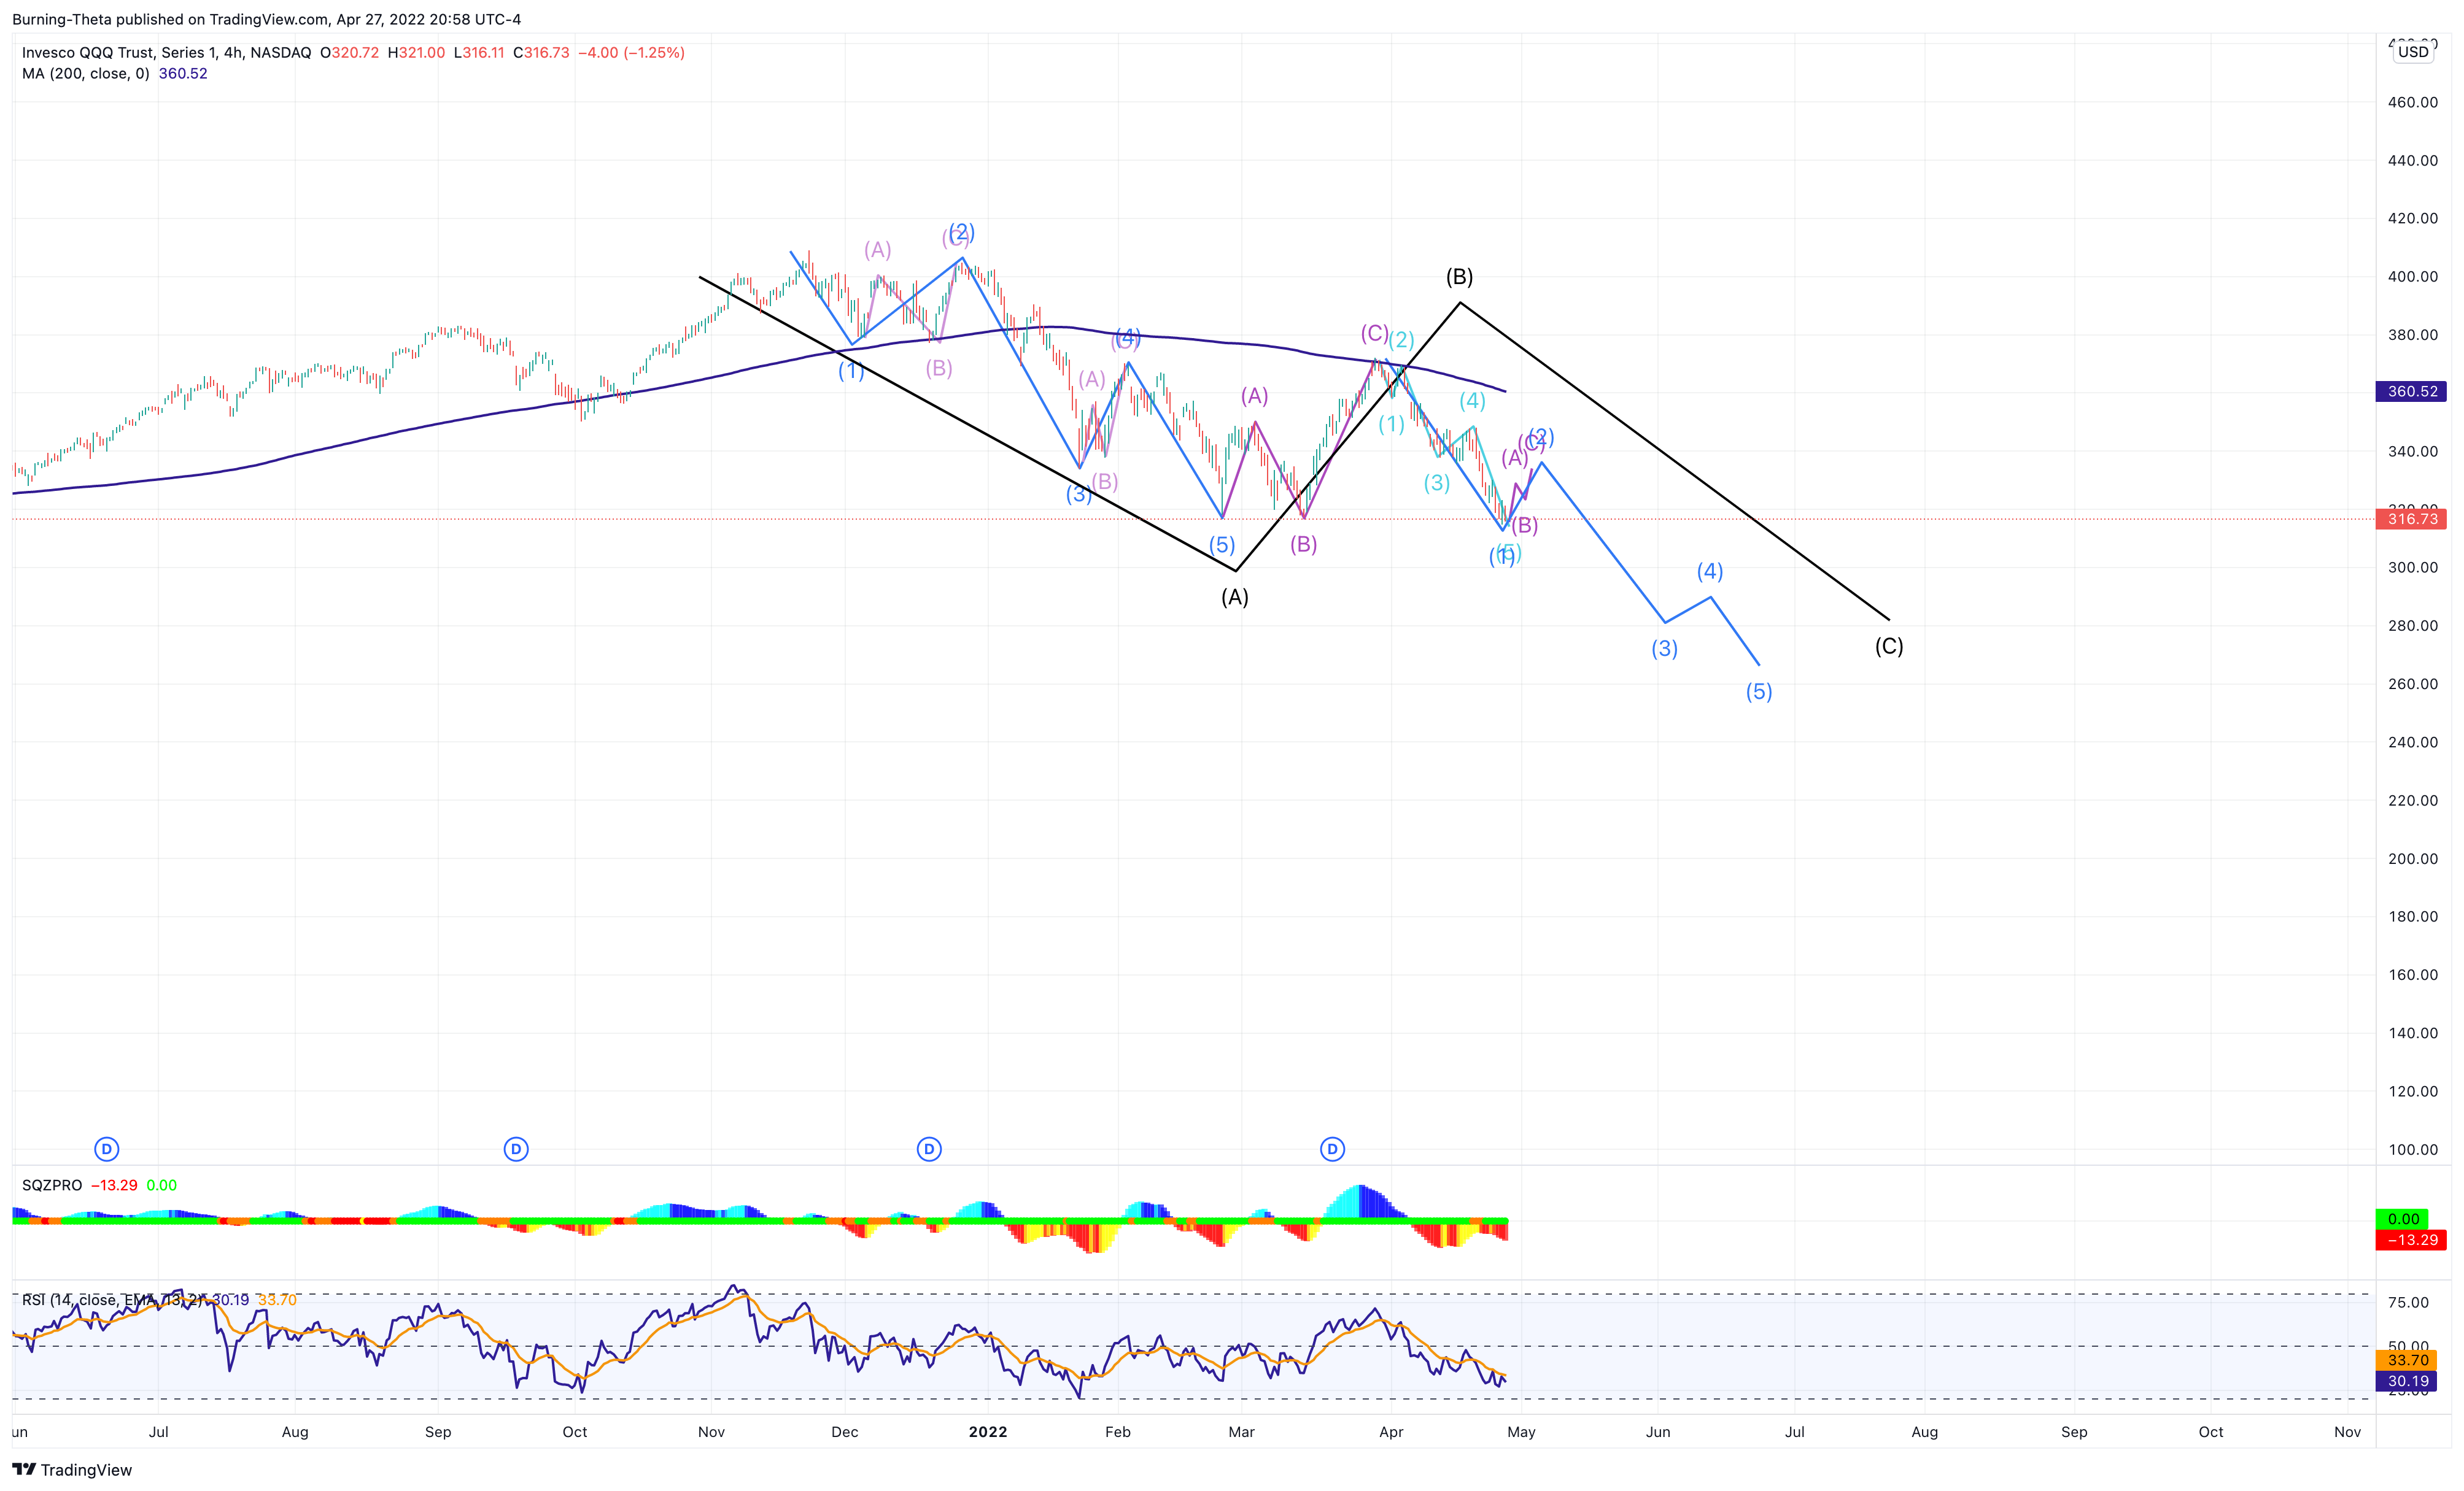Click the Burning-Theta published header text
2464x1491 pixels.
(x=266, y=19)
